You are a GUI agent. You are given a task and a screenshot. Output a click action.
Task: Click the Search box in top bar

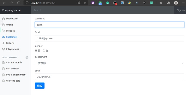(x=103, y=10)
